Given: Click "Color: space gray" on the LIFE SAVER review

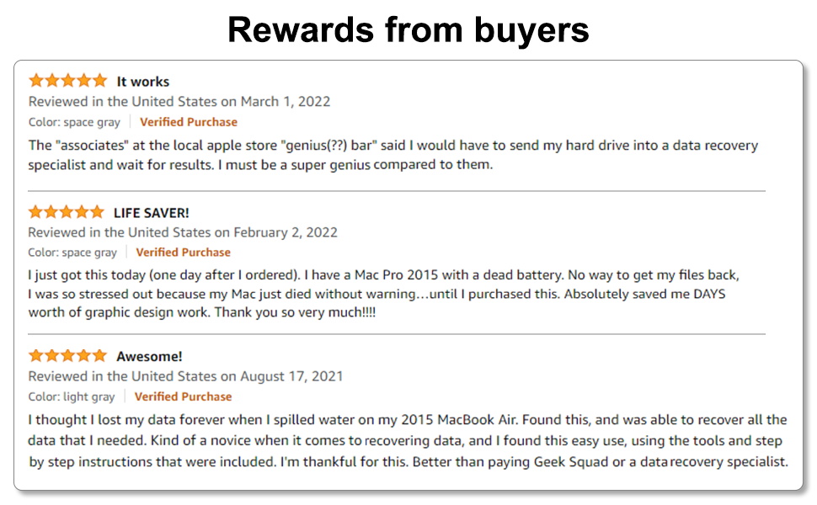Looking at the screenshot, I should click(x=72, y=252).
